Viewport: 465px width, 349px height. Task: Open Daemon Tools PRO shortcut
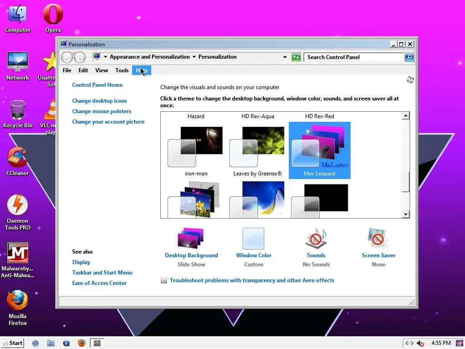point(18,213)
